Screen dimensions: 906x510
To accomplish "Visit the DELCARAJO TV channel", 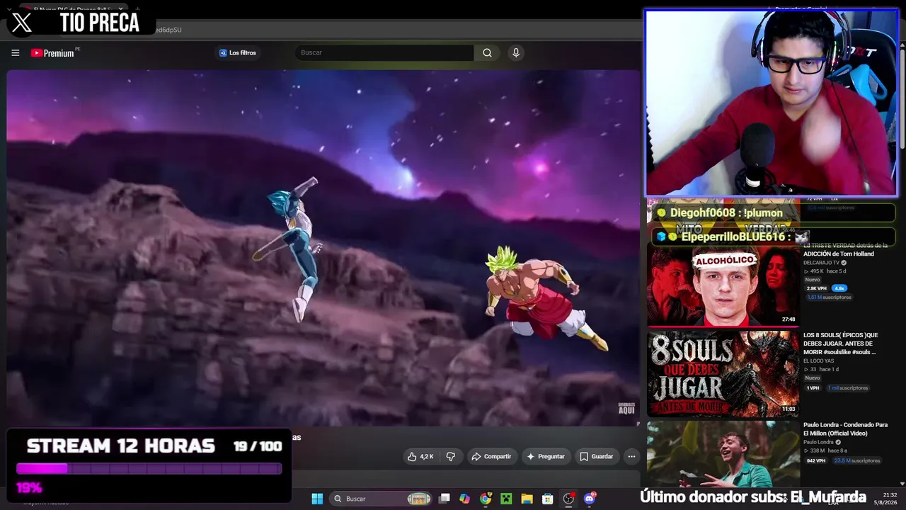I will point(821,263).
